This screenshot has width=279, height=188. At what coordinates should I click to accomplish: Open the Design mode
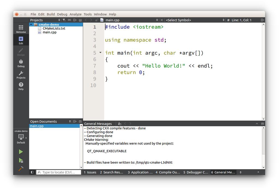[21, 52]
